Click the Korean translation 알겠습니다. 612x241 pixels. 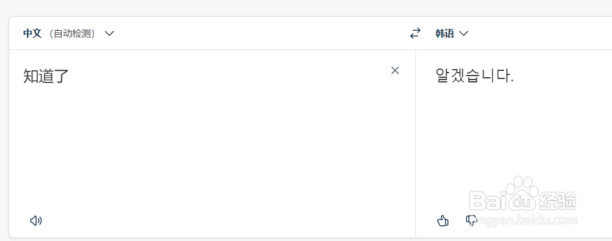pos(474,76)
